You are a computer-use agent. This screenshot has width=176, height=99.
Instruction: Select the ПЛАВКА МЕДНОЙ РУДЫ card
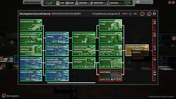point(111,37)
